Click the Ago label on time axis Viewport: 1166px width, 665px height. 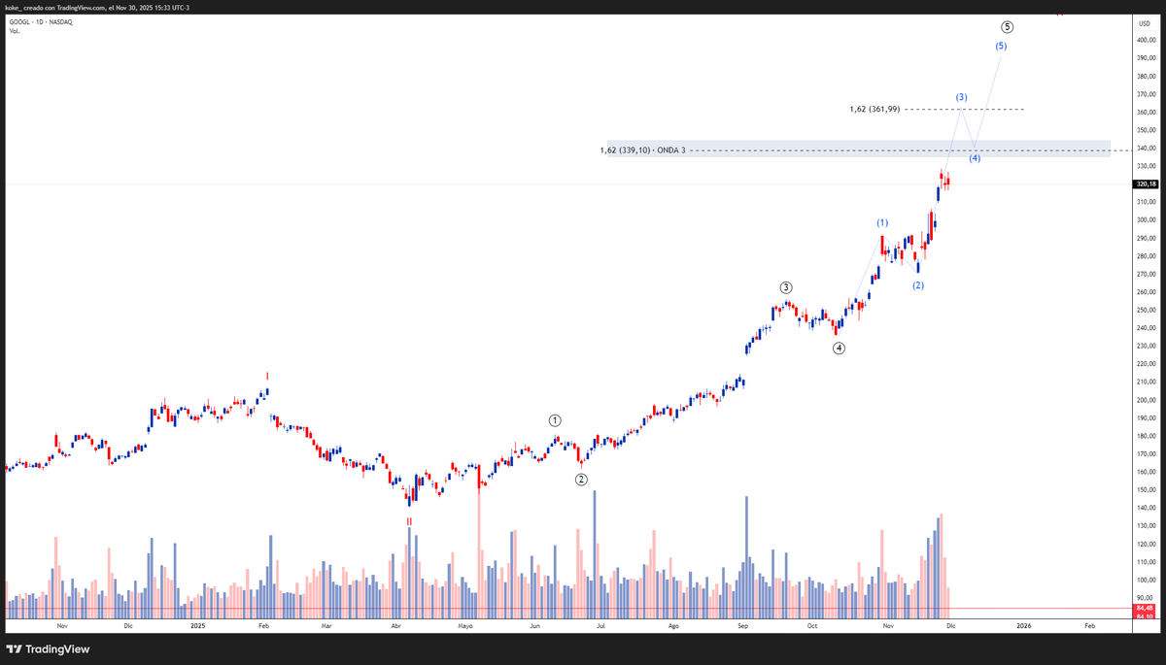[673, 627]
